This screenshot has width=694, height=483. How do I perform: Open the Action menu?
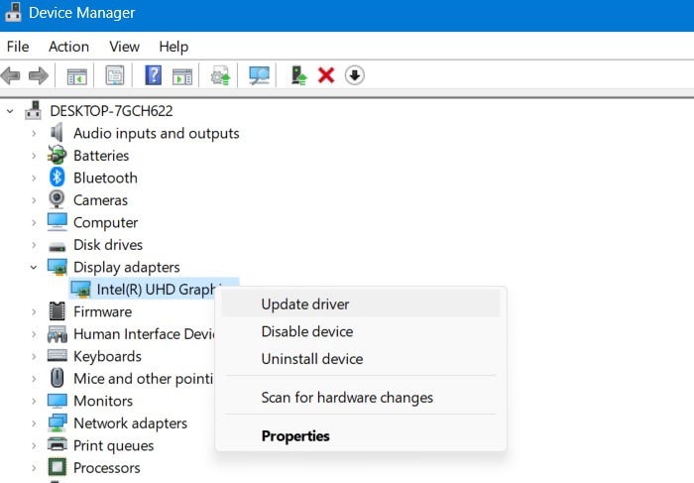click(x=68, y=47)
